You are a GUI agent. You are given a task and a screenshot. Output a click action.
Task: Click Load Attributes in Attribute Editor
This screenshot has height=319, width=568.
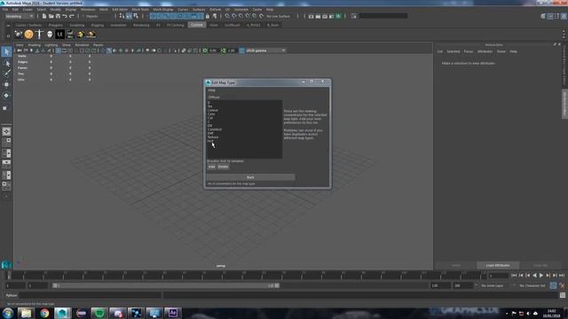click(498, 266)
